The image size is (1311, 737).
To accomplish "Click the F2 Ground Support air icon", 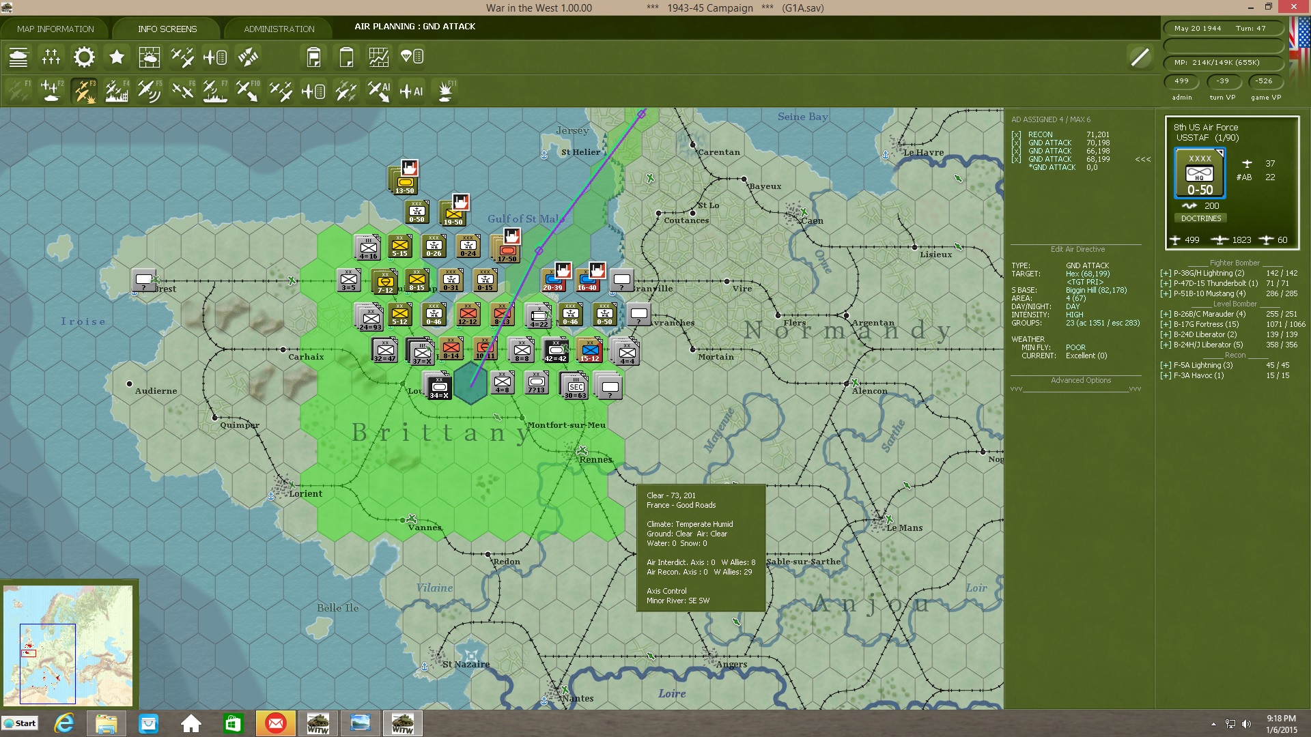I will [x=51, y=91].
